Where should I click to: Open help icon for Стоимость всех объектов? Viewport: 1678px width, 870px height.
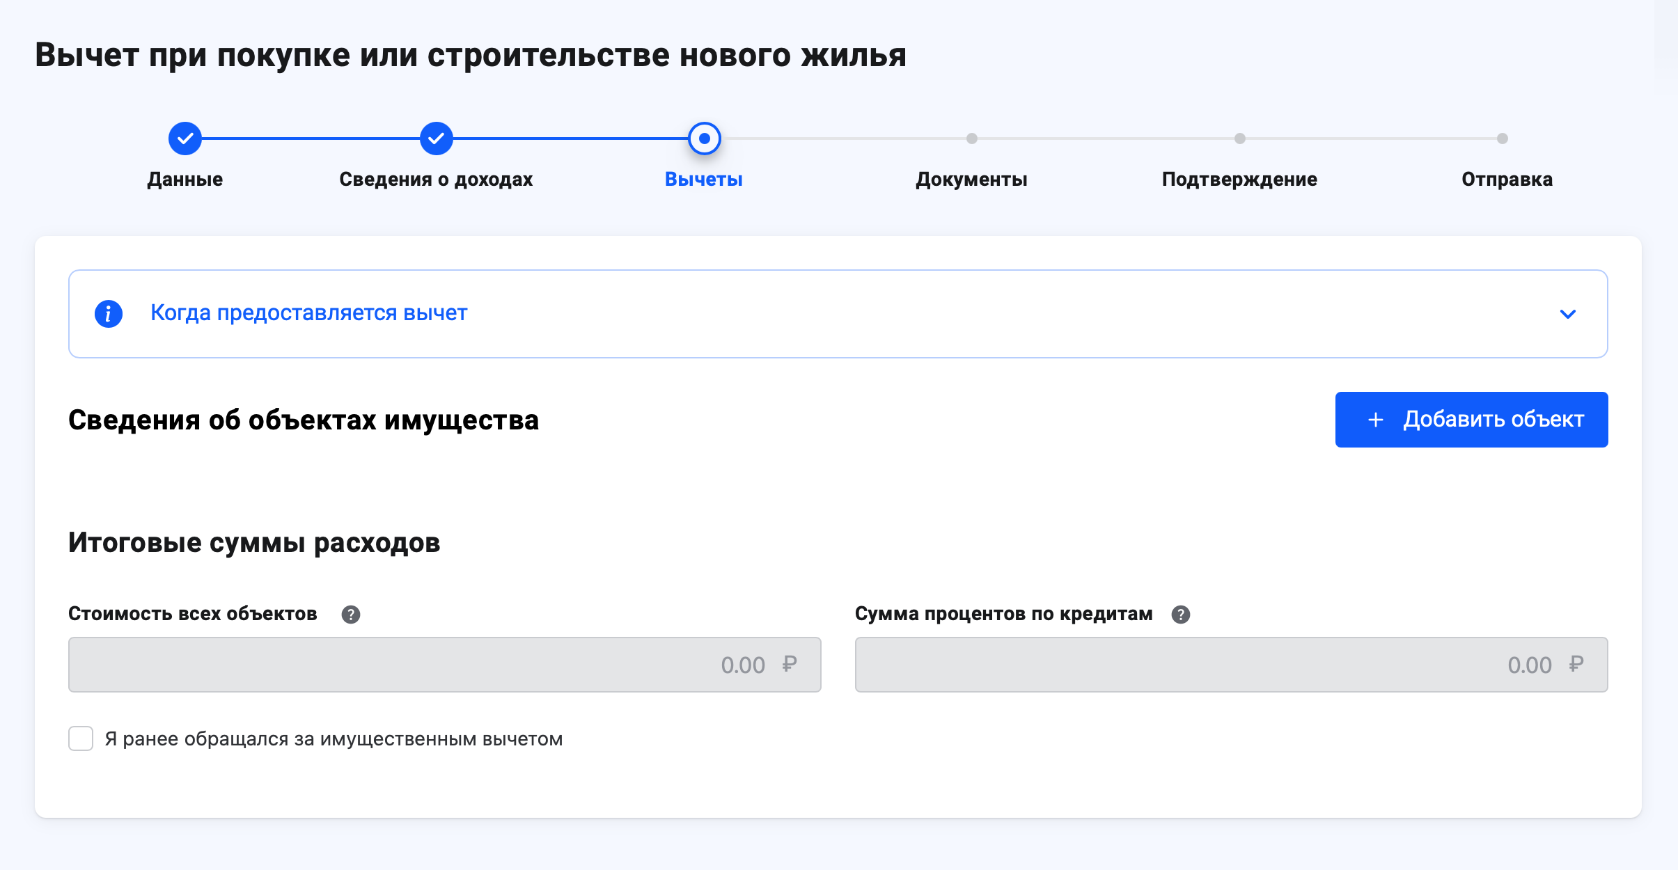tap(351, 615)
